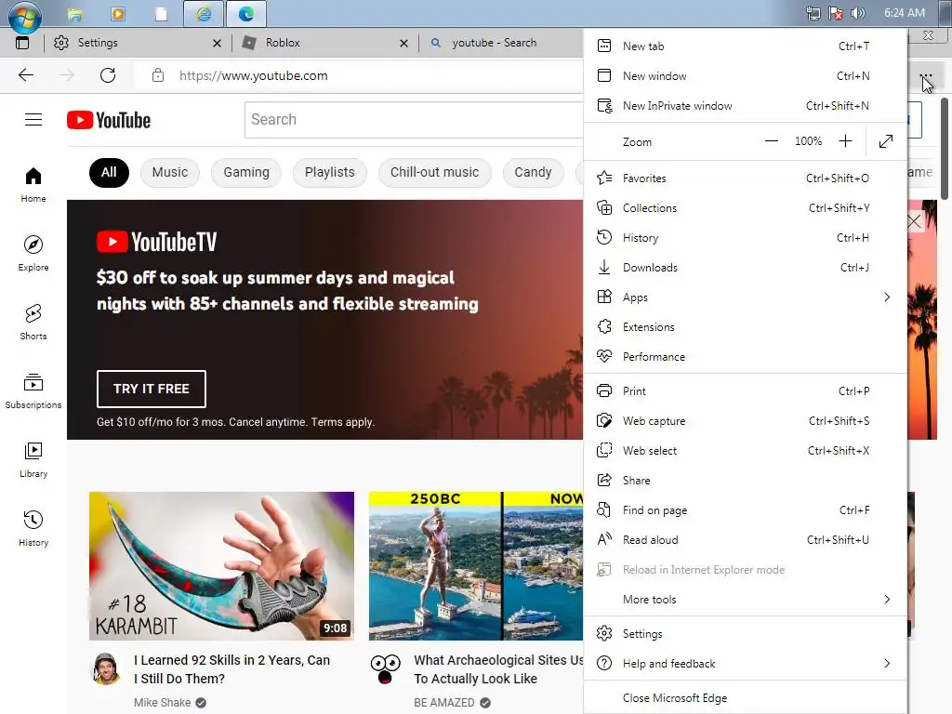The height and width of the screenshot is (714, 952).
Task: Select the Chill-out music chip
Action: tap(435, 172)
